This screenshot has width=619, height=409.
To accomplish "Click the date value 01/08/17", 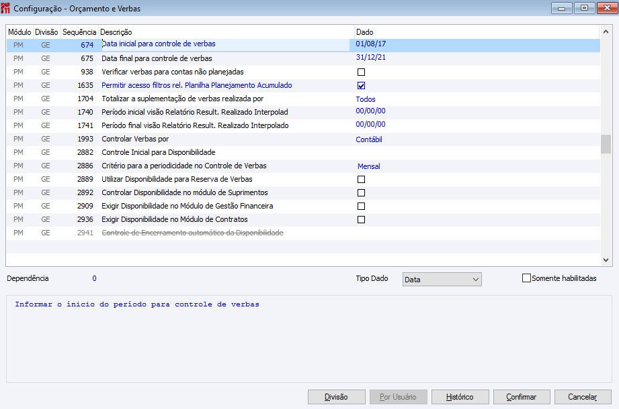I will (371, 44).
